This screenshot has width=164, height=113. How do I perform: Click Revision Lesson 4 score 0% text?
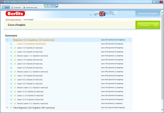[112, 104]
